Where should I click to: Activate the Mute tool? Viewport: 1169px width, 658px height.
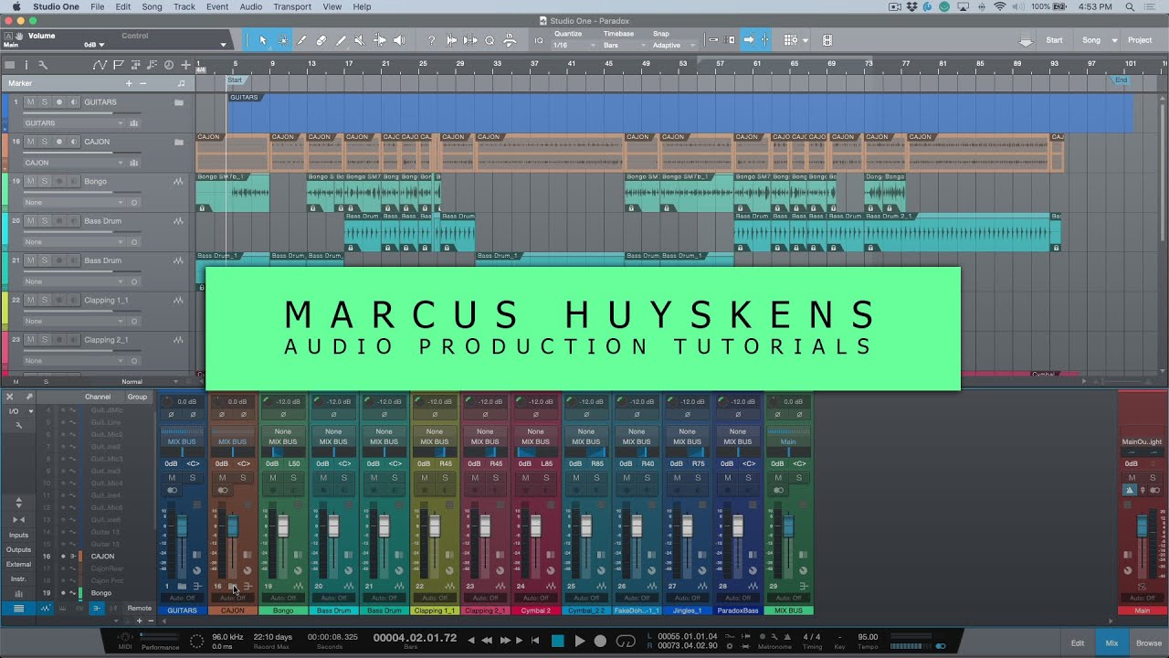pyautogui.click(x=360, y=40)
